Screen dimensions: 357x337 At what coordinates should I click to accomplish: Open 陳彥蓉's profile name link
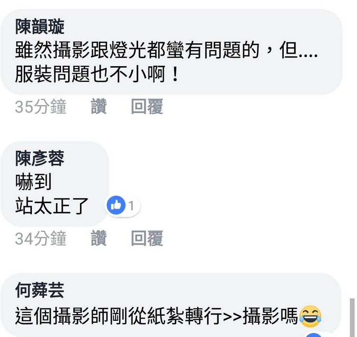pos(40,159)
